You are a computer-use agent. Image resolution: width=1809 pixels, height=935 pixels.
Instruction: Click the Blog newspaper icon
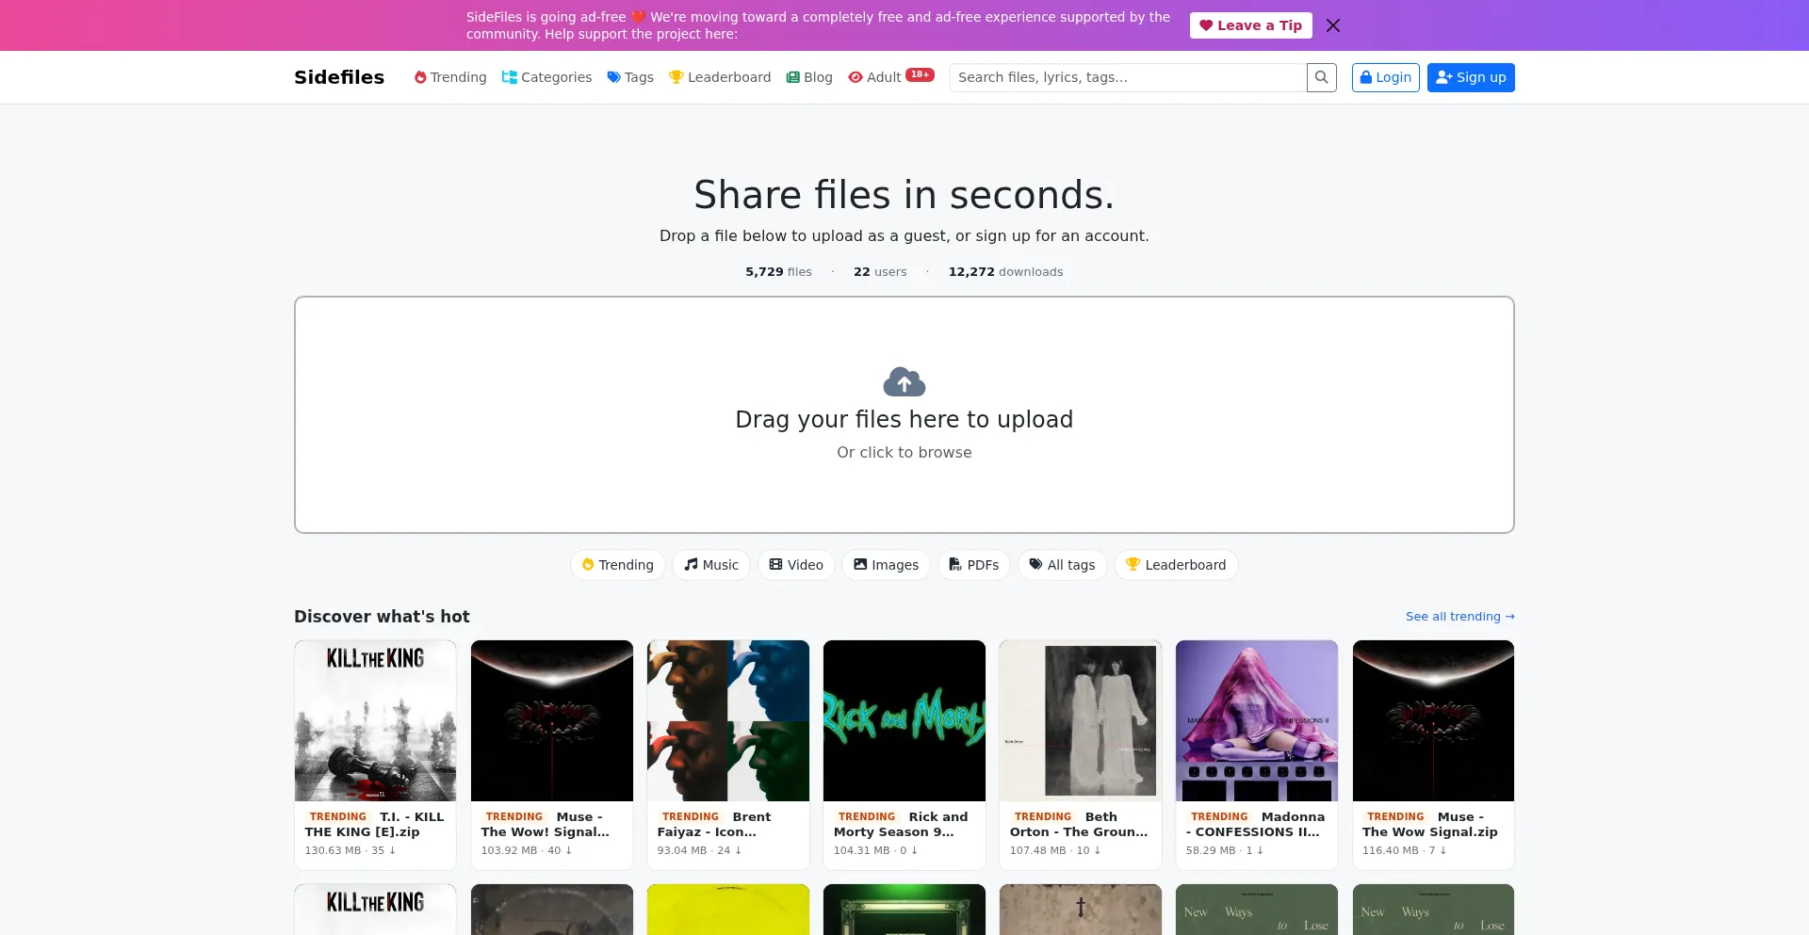(793, 77)
